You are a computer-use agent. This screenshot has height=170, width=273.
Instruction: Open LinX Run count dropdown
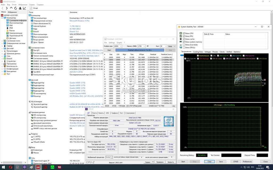(x=166, y=46)
